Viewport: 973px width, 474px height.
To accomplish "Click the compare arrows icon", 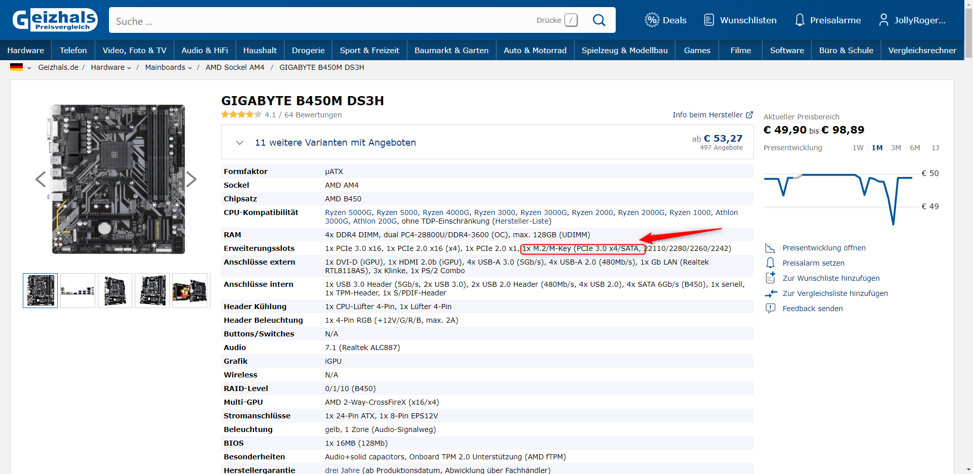I will (770, 293).
